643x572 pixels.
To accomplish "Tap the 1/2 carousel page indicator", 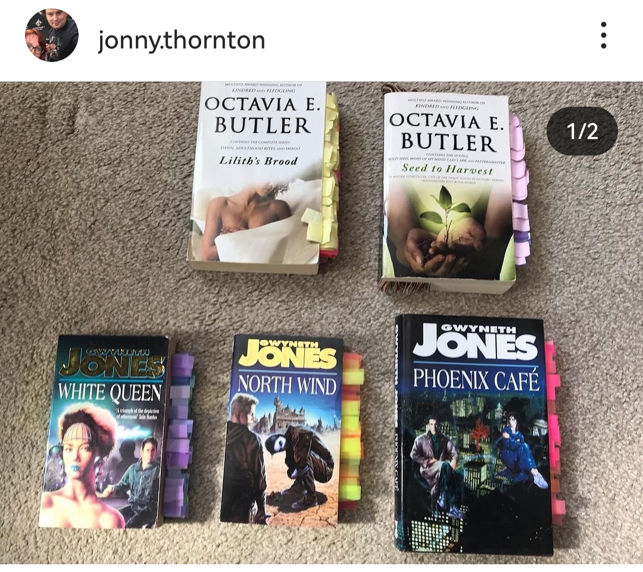I will [x=582, y=131].
